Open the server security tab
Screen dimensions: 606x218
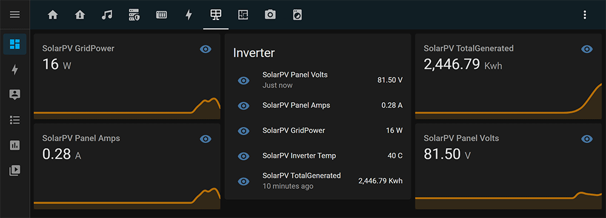[134, 14]
